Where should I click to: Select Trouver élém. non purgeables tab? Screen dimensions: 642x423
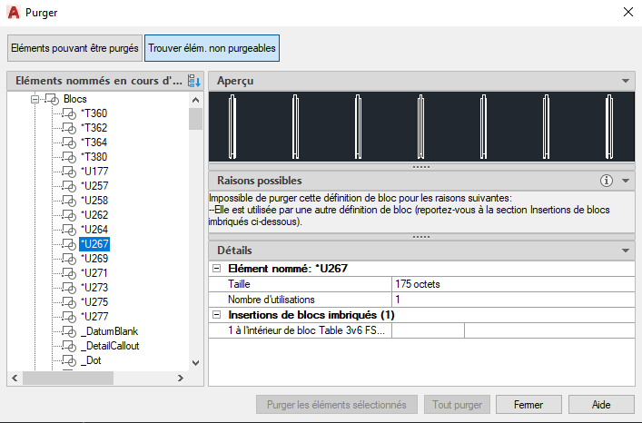pyautogui.click(x=212, y=48)
